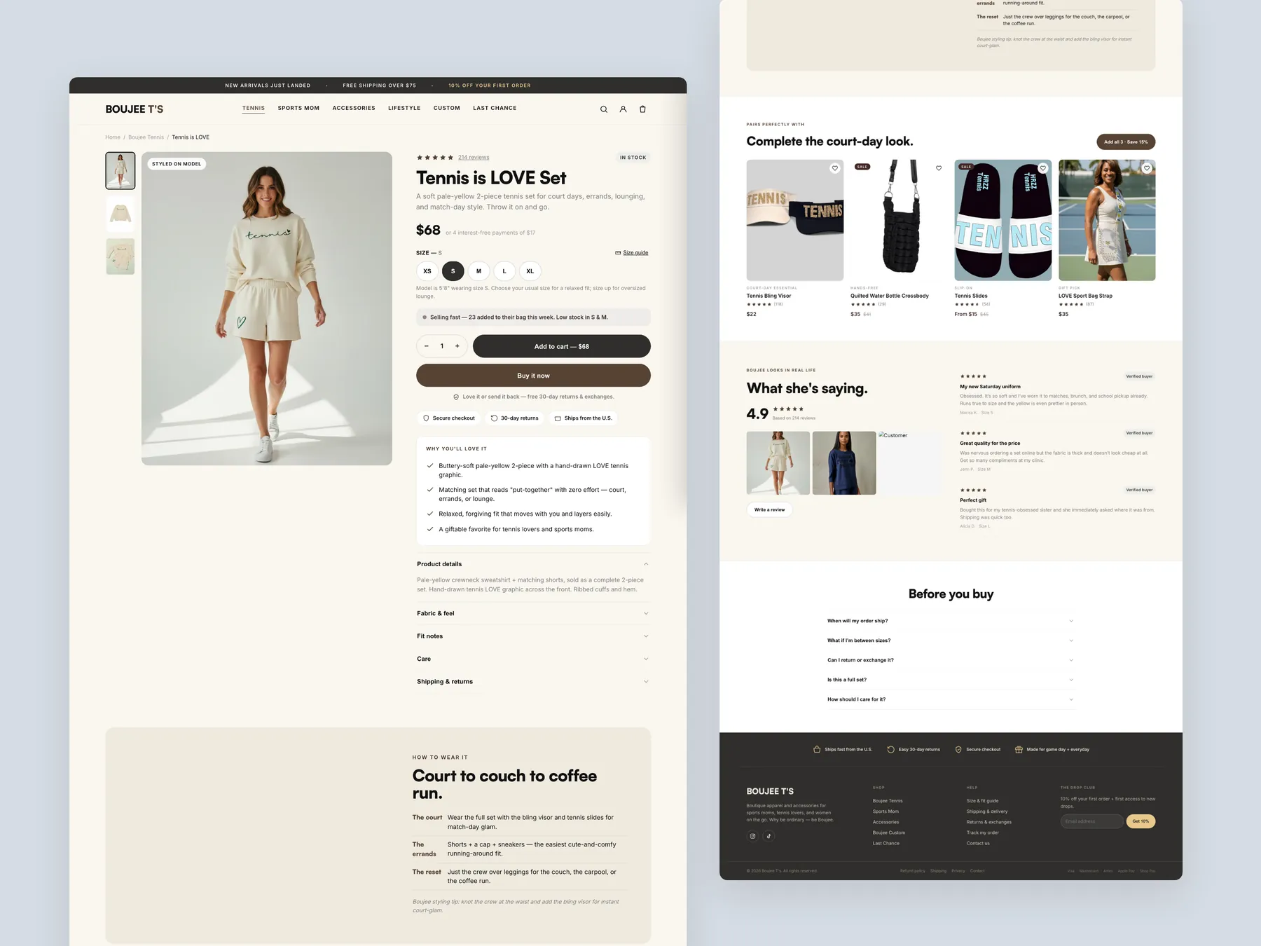Open the TikTok icon in footer

pos(769,836)
